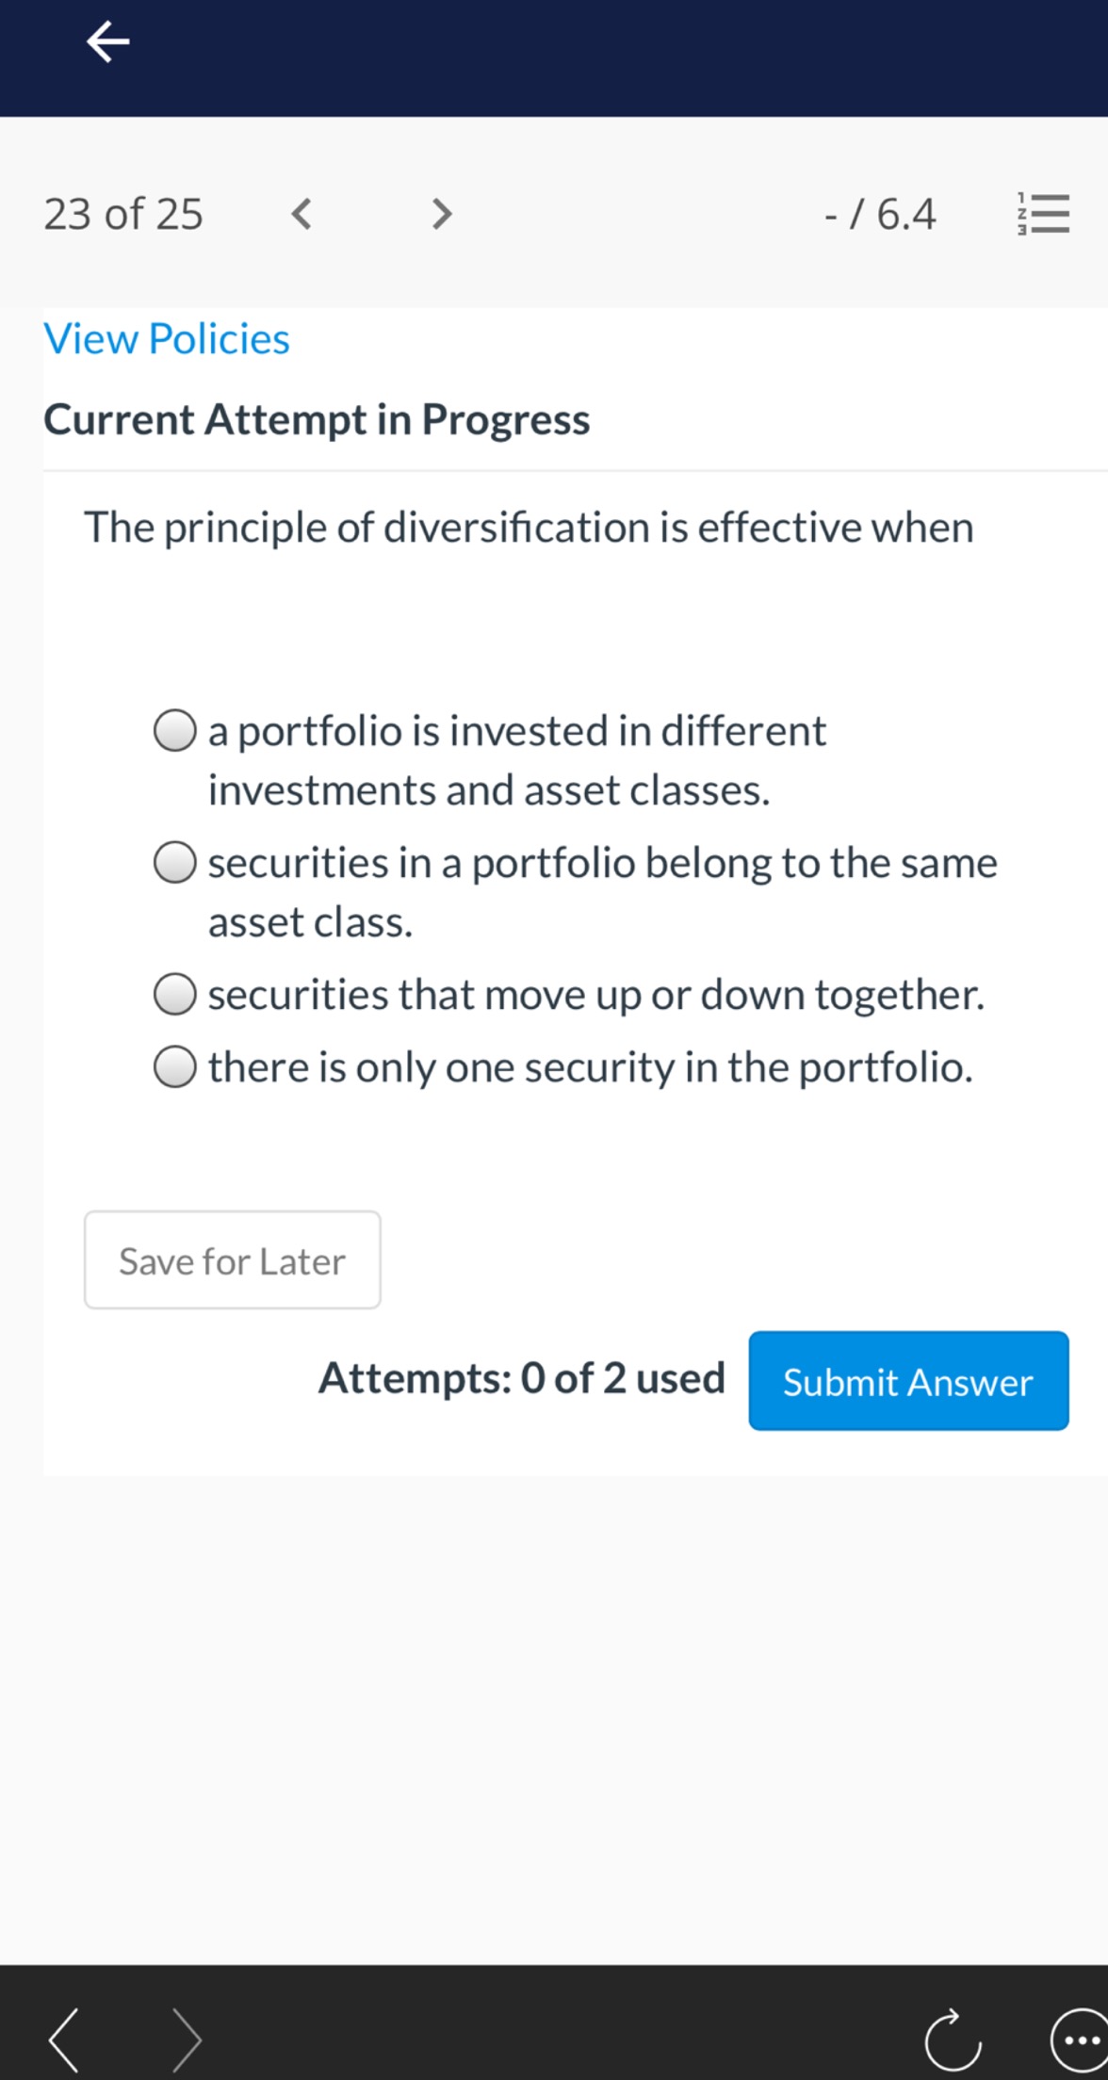Screen dimensions: 1108x2080
Task: Select the answer about securities in the same asset class
Action: (x=175, y=862)
